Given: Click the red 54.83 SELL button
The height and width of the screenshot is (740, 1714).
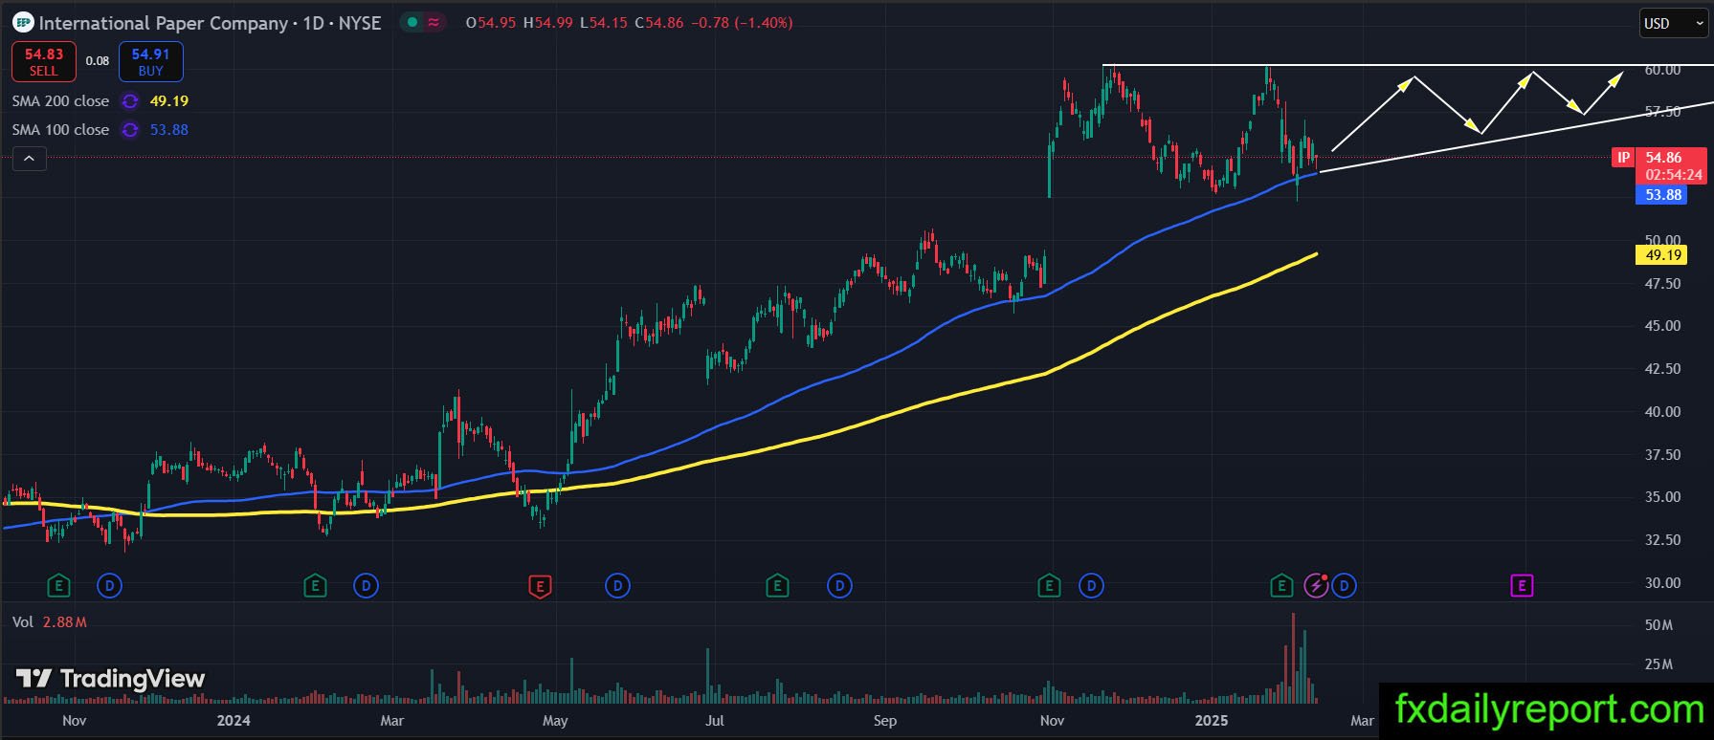Looking at the screenshot, I should (44, 62).
